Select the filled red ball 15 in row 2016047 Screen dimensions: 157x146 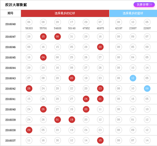(x=43, y=36)
